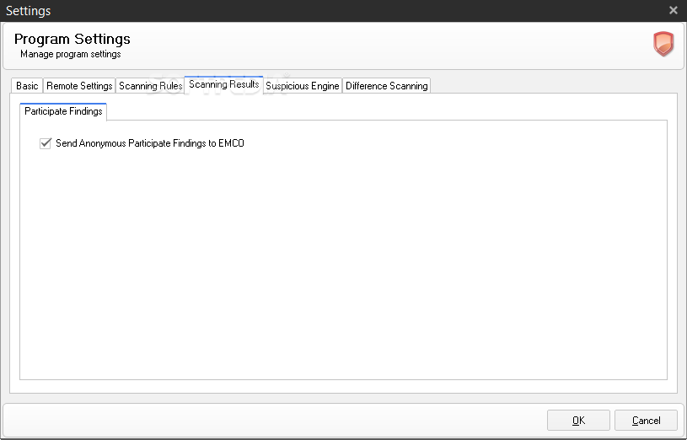Click the Program Settings heading
687x440 pixels.
(72, 40)
